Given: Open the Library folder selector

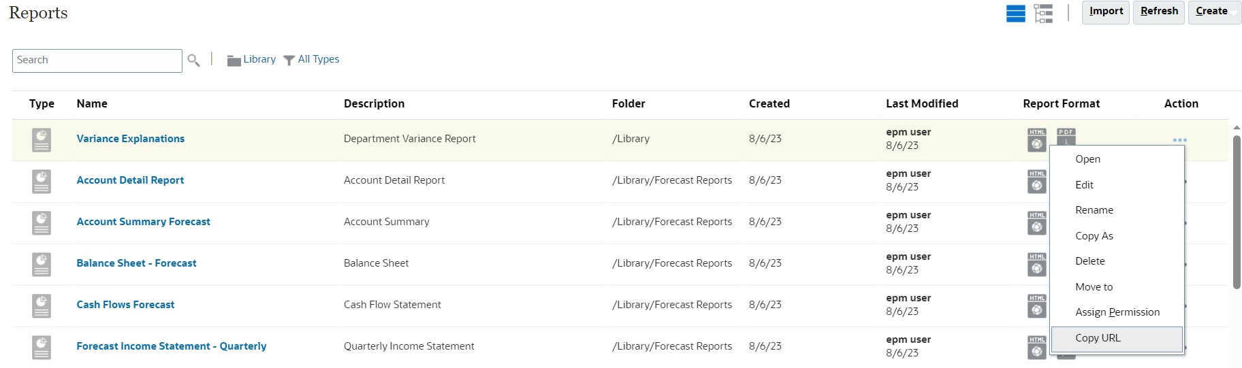Looking at the screenshot, I should pyautogui.click(x=251, y=60).
